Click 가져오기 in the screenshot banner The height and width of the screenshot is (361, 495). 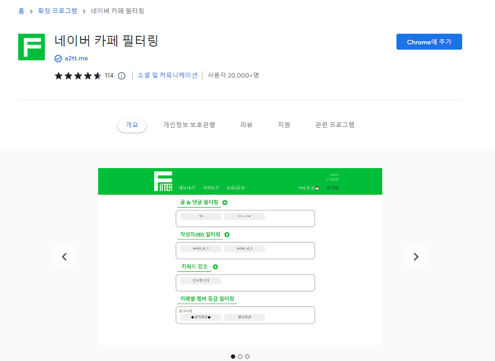210,188
